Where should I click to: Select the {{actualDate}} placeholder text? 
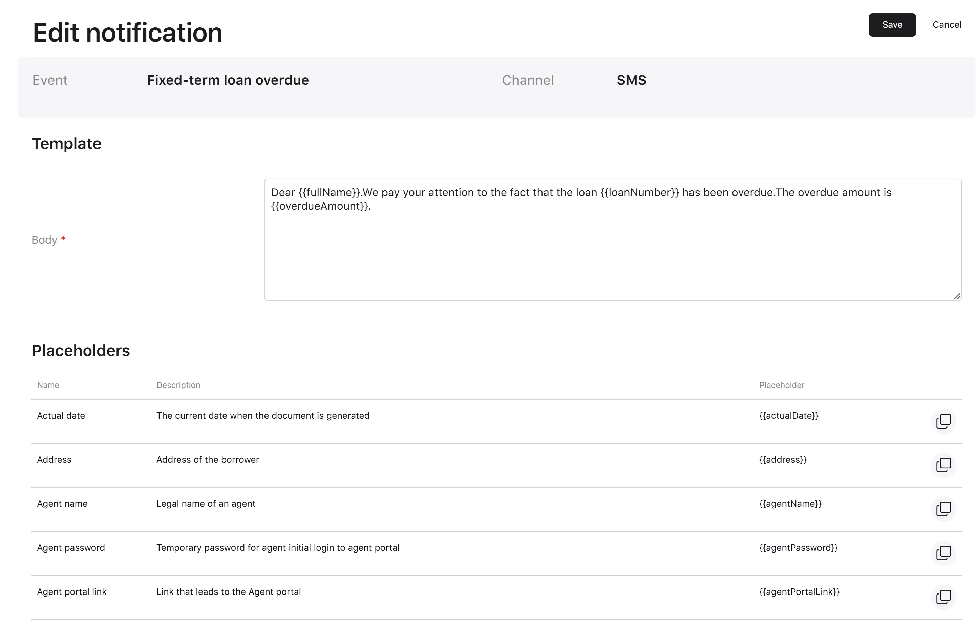point(789,416)
